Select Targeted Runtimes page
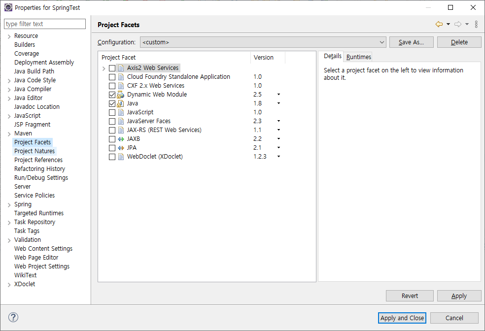Image resolution: width=485 pixels, height=331 pixels. coord(38,213)
